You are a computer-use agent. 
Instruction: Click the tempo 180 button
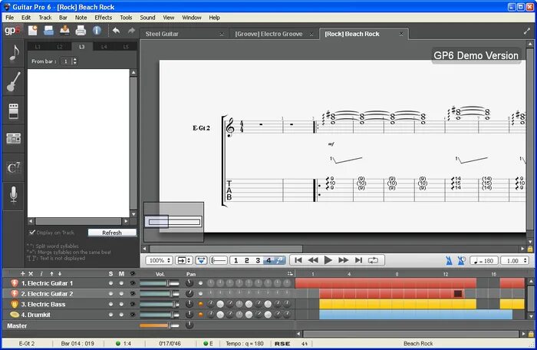point(483,261)
